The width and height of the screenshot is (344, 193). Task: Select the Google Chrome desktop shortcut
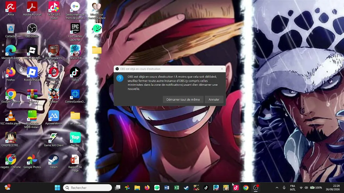tap(11, 96)
